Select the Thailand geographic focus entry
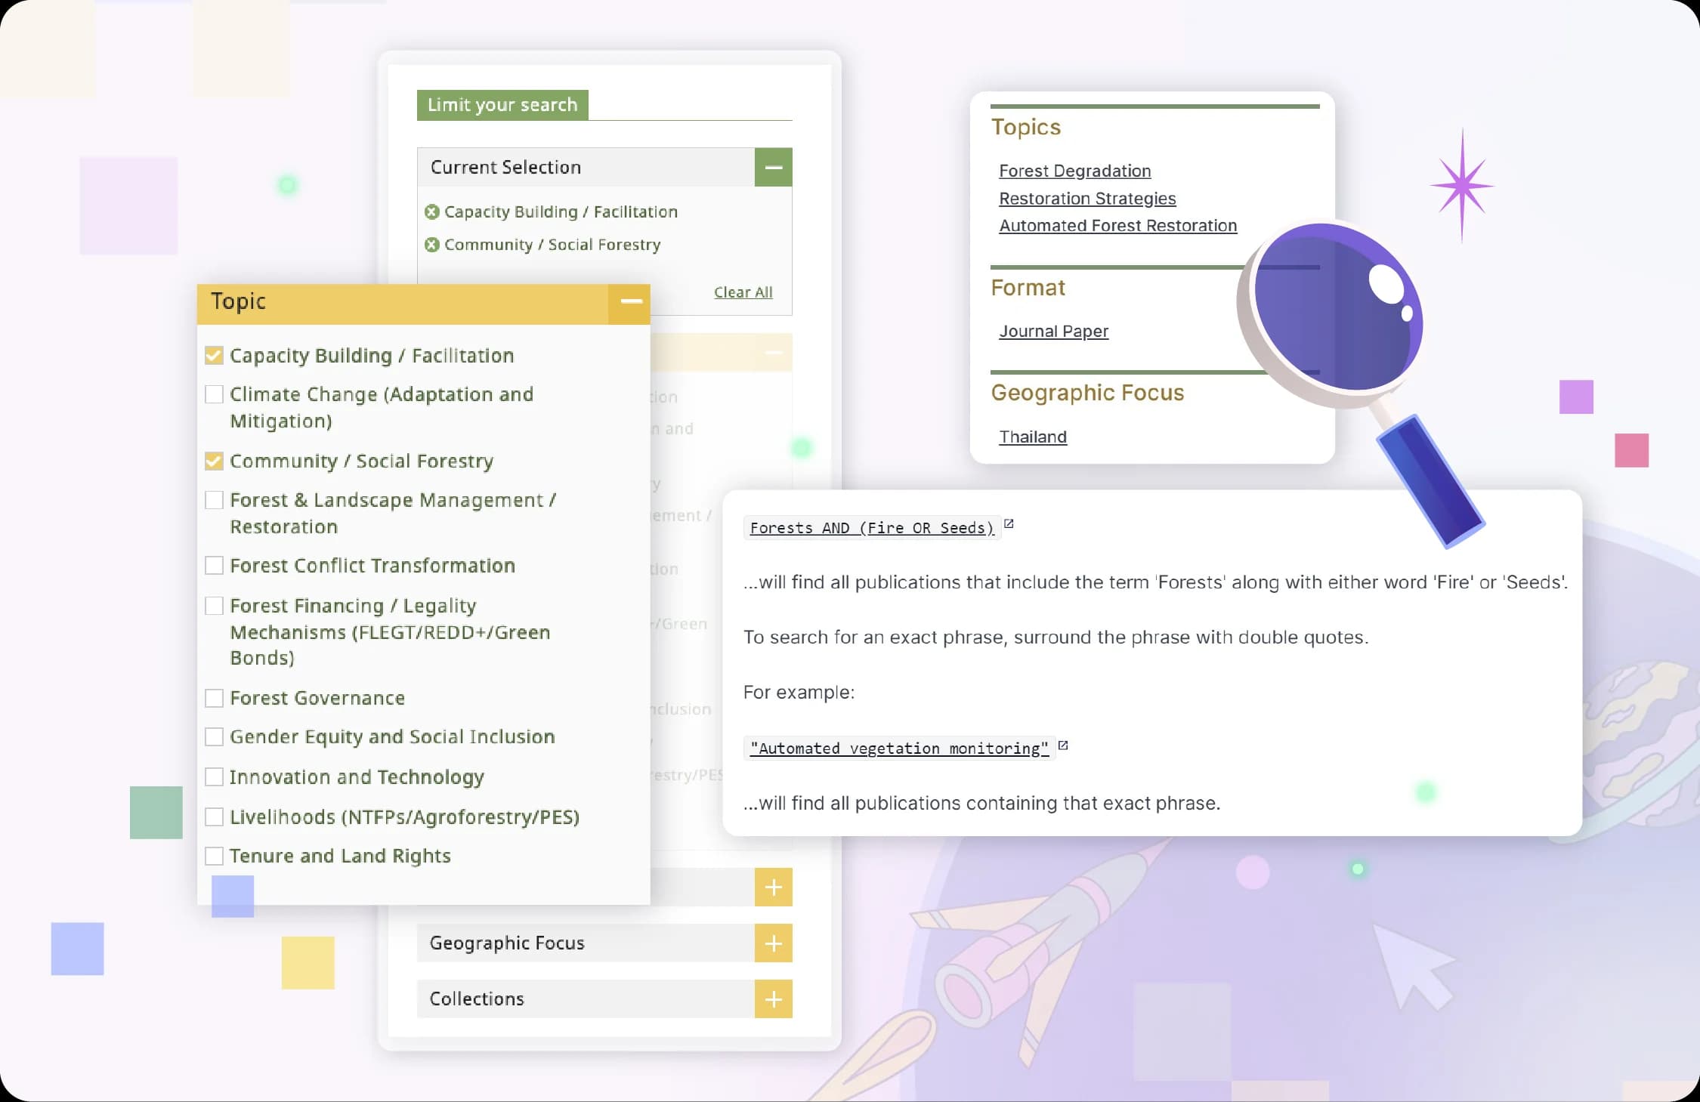 (1032, 437)
